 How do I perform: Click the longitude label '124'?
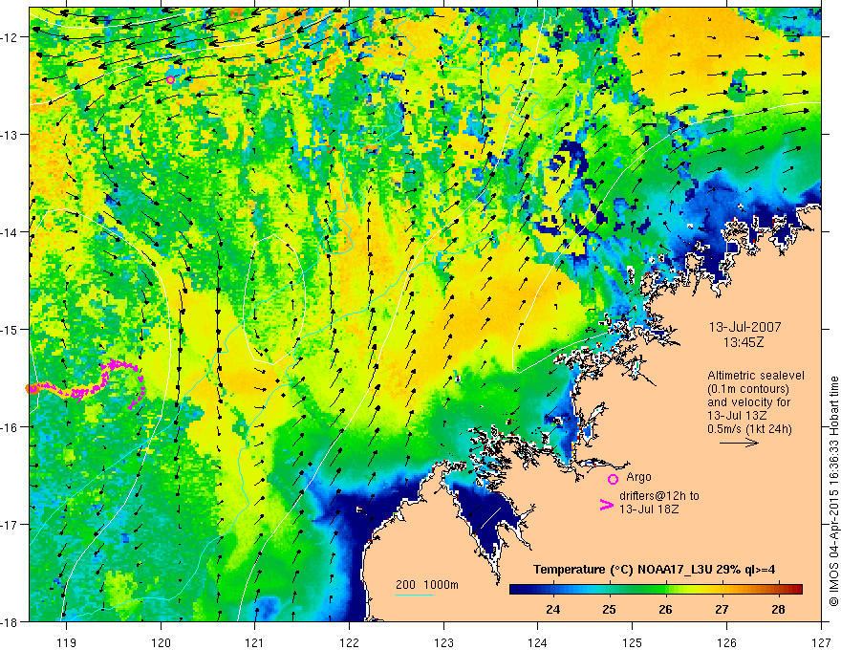[538, 642]
